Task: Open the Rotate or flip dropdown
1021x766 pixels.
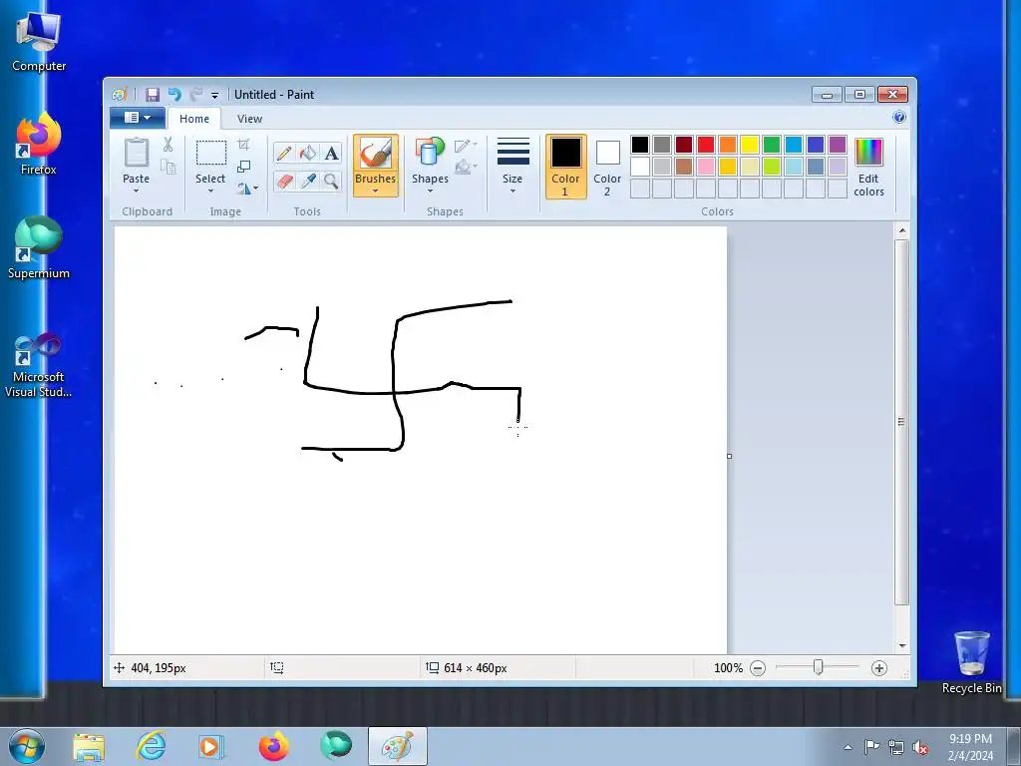Action: pos(247,189)
